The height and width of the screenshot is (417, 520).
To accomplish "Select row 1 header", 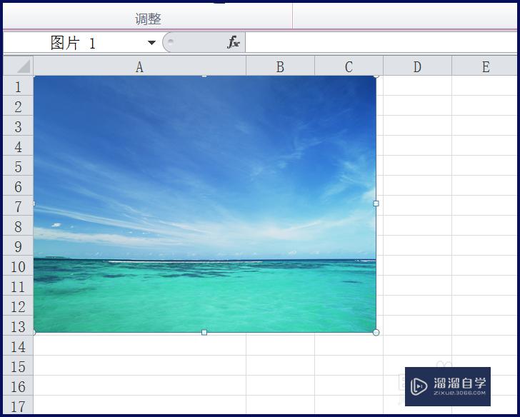I will click(x=19, y=86).
